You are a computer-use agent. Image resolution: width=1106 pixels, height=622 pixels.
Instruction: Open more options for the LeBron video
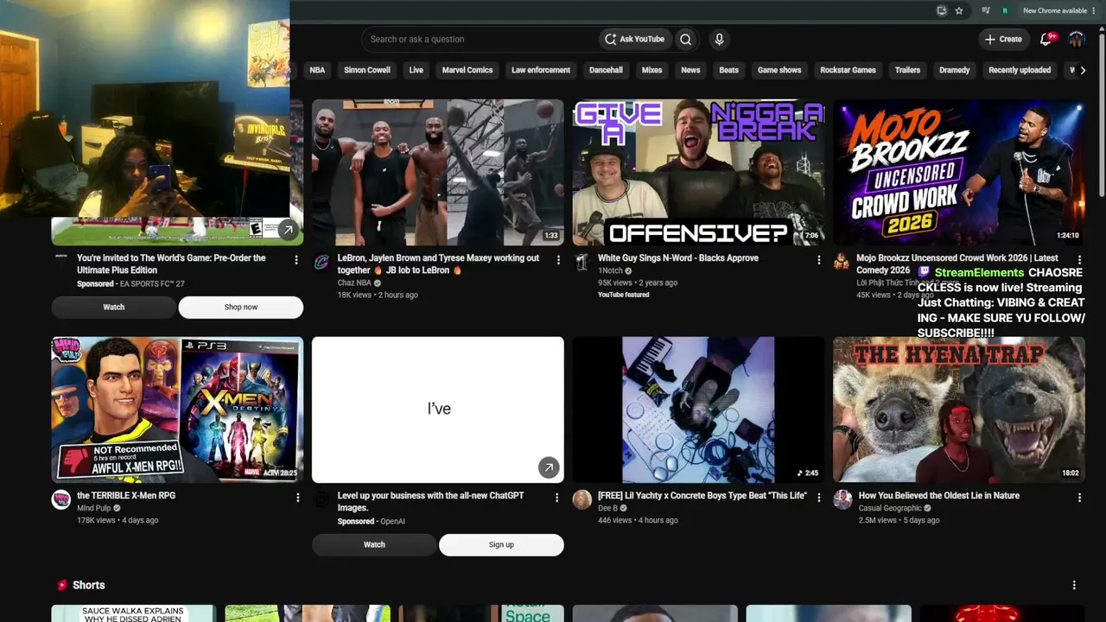(557, 259)
